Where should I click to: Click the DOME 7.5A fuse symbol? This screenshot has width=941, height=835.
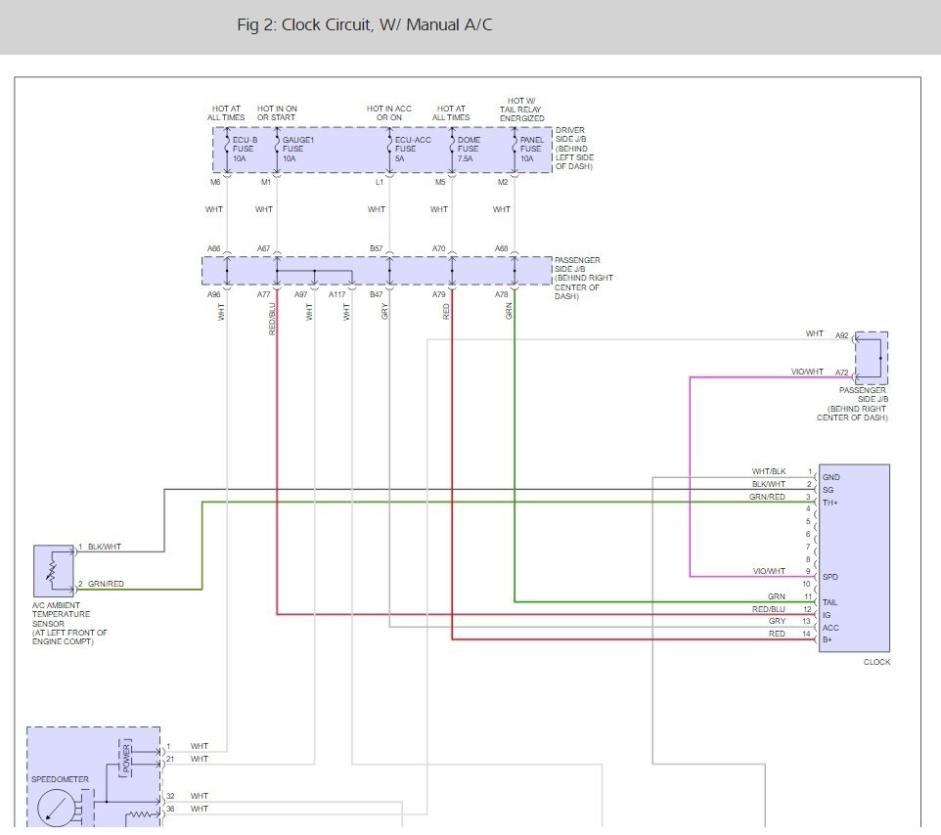click(452, 149)
